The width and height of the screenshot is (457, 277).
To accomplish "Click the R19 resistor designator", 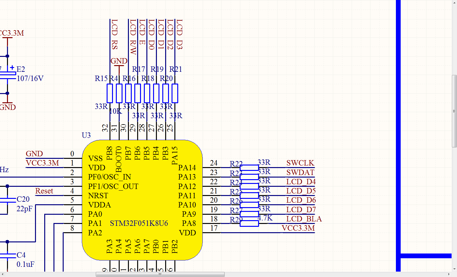I will [x=157, y=69].
